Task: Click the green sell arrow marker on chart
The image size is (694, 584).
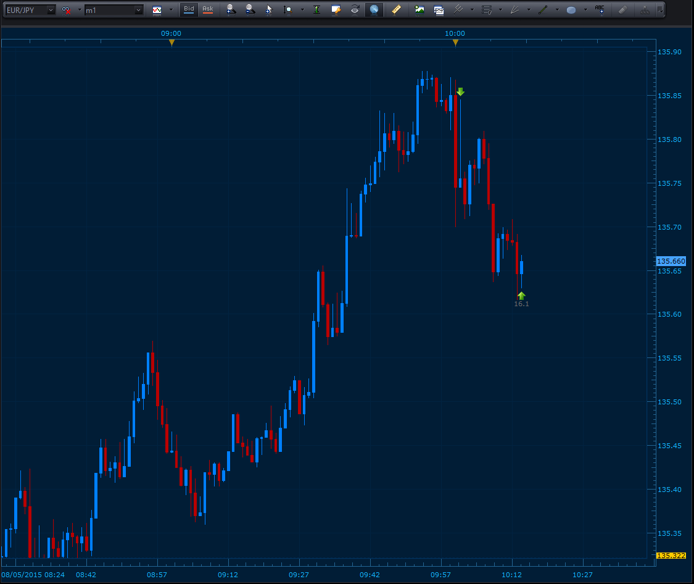Action: (x=460, y=92)
